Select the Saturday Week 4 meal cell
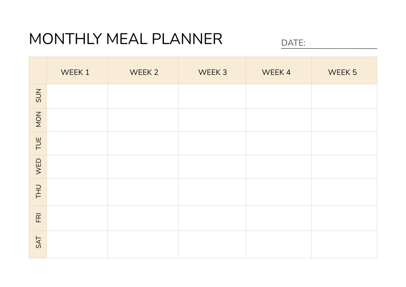Image resolution: width=406 pixels, height=287 pixels. click(279, 244)
